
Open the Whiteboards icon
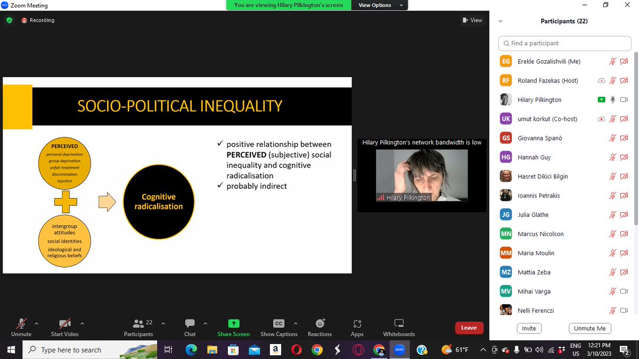(399, 323)
